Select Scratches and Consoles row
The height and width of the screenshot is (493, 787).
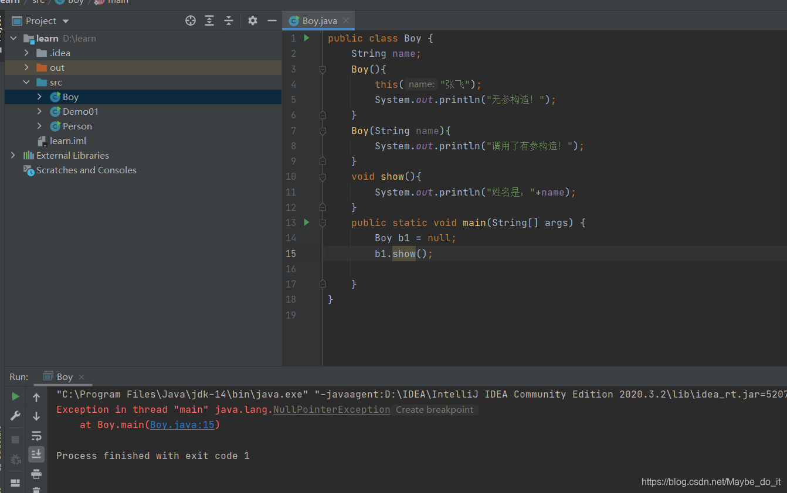click(x=143, y=170)
